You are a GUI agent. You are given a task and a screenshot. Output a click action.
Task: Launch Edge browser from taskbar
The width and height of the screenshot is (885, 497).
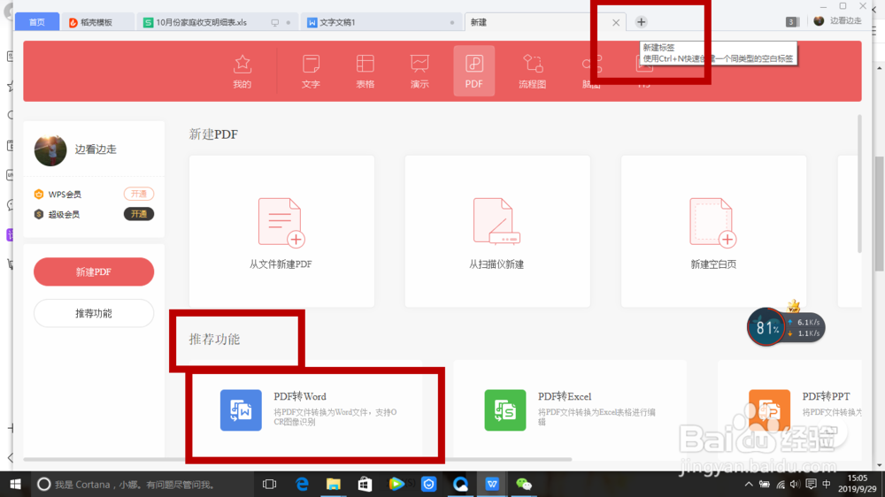coord(302,484)
